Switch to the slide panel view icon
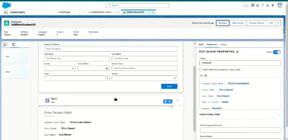This screenshot has width=288, height=140. tap(14, 44)
